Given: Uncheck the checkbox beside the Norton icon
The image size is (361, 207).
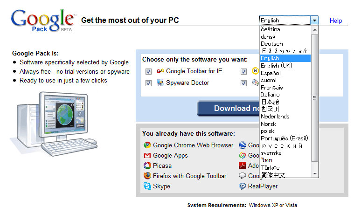Looking at the screenshot, I should click(243, 71).
